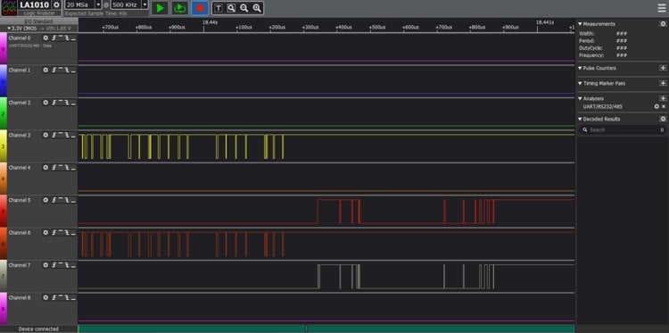Click the 18.441s marker on time ruler
This screenshot has width=669, height=333.
coord(545,22)
